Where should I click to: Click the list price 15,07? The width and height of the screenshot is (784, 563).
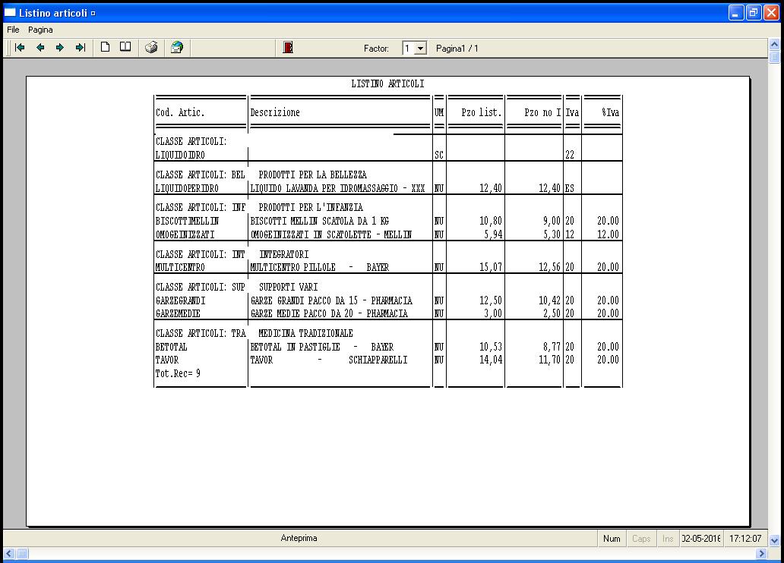pos(491,267)
